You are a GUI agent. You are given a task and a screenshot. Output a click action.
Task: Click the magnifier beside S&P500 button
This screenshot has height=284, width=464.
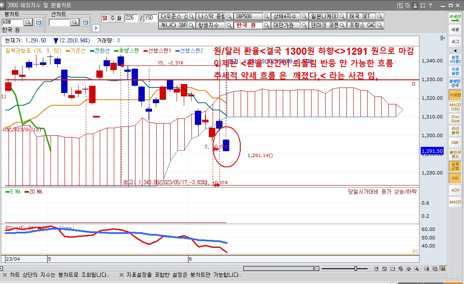[x=266, y=17]
